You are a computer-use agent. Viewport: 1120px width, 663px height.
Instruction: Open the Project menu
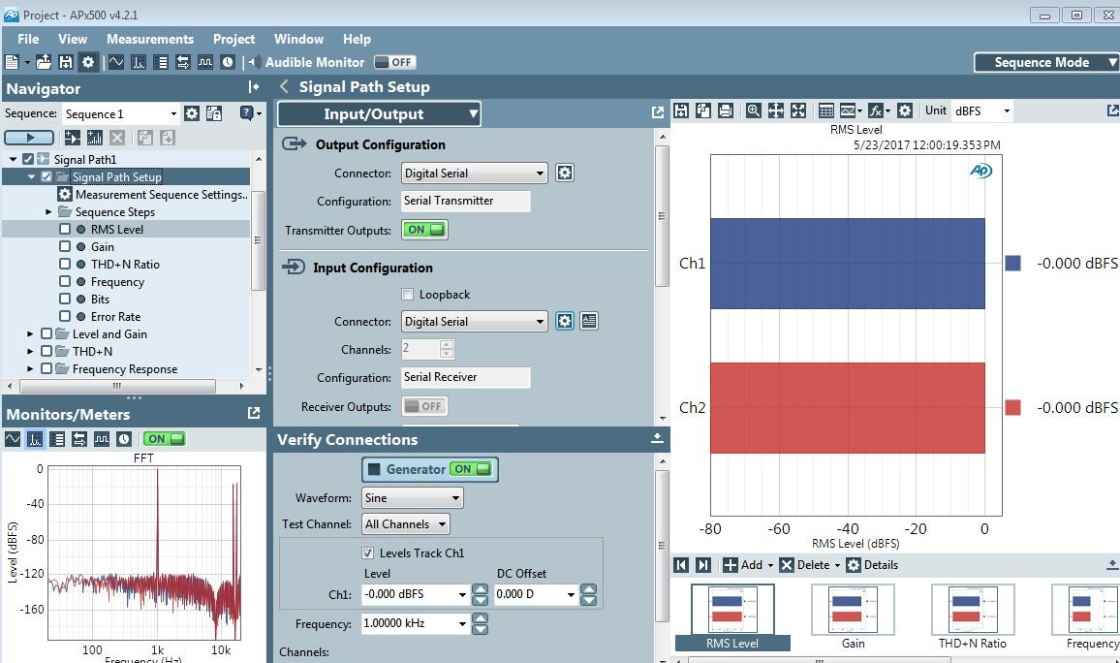coord(233,40)
